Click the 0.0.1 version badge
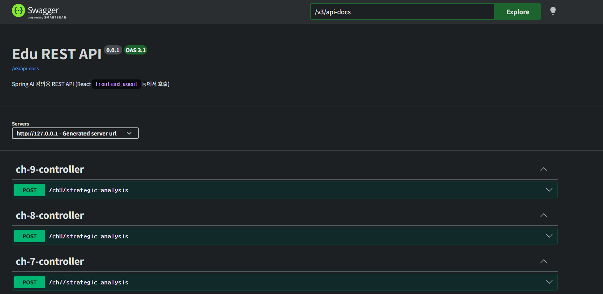603x294 pixels. point(113,50)
